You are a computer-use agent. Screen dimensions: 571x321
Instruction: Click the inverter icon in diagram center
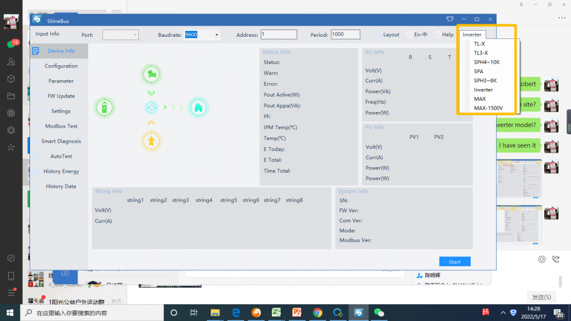(151, 108)
